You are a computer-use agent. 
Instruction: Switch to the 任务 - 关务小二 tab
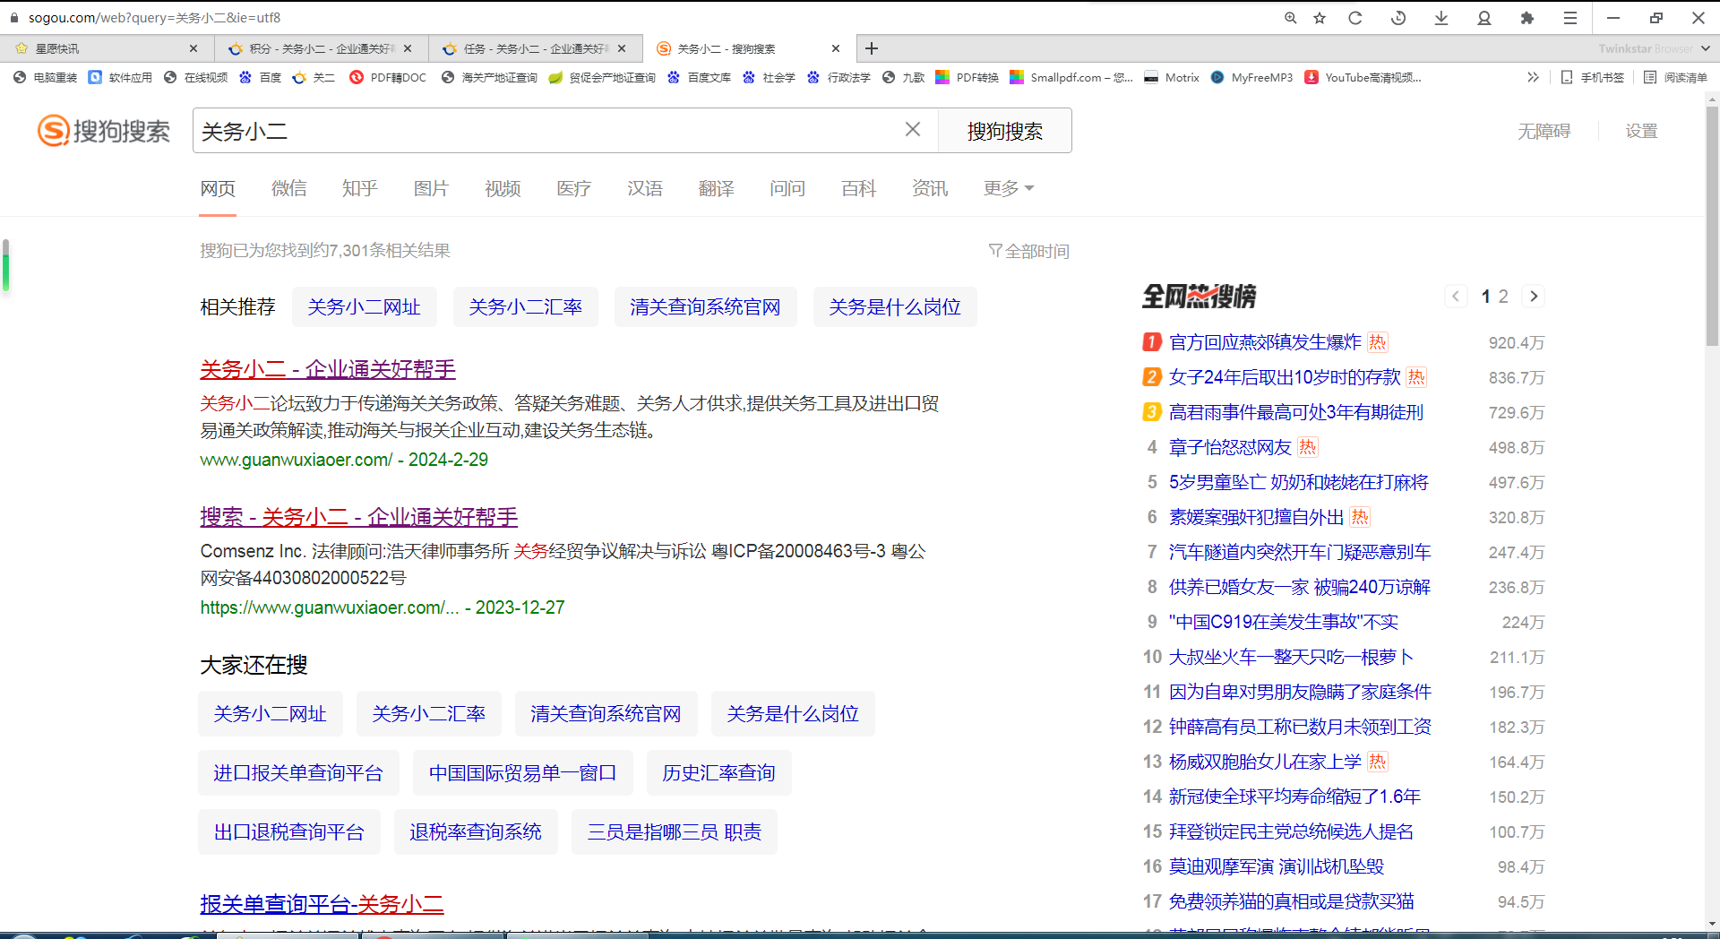[527, 48]
